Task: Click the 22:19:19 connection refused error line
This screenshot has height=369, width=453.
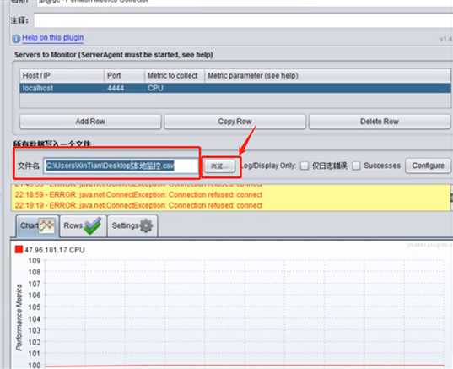Action: pyautogui.click(x=138, y=205)
